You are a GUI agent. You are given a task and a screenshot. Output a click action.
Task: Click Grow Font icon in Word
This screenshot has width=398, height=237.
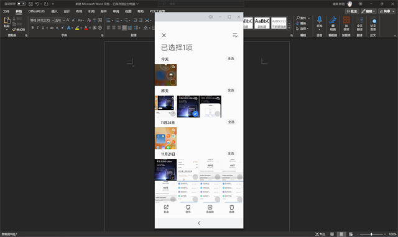click(x=68, y=20)
